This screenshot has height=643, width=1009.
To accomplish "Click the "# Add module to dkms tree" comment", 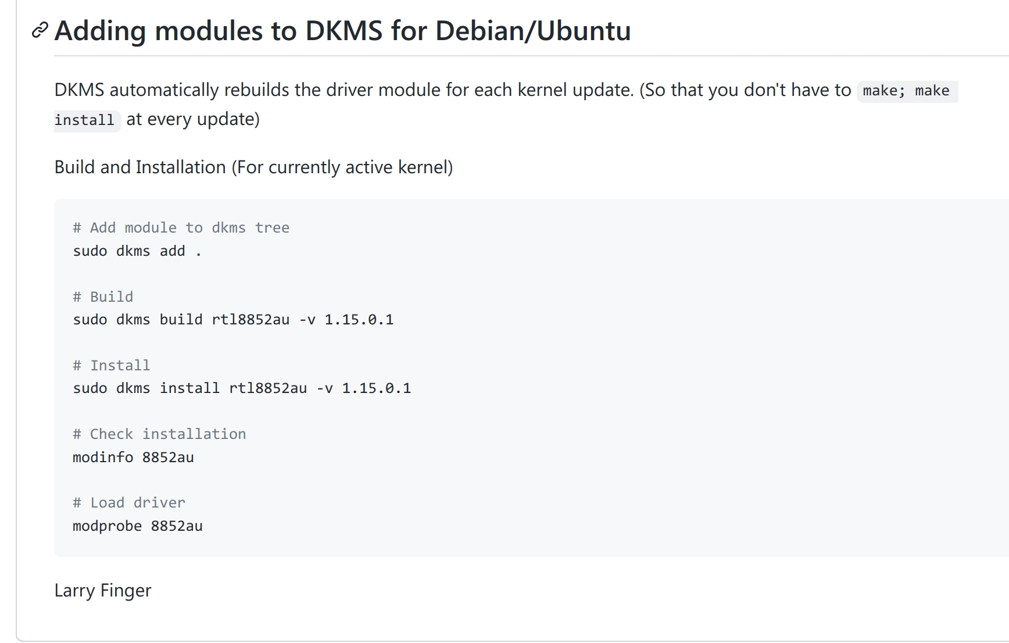I will tap(181, 227).
